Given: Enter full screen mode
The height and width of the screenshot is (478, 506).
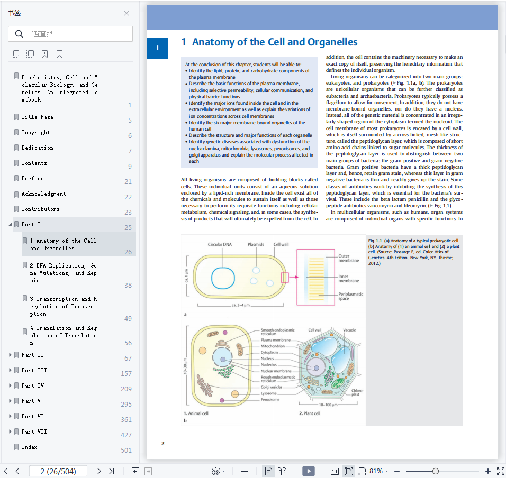Looking at the screenshot, I should (501, 471).
